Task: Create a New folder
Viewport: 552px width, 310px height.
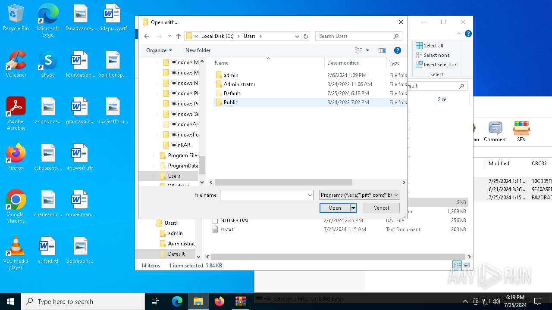Action: [x=198, y=50]
